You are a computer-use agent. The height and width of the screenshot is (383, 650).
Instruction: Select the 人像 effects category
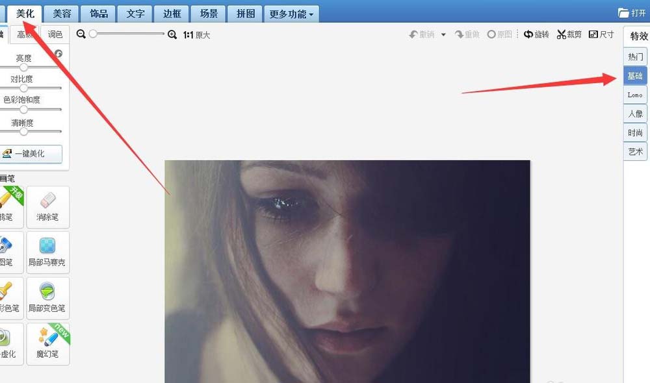635,114
